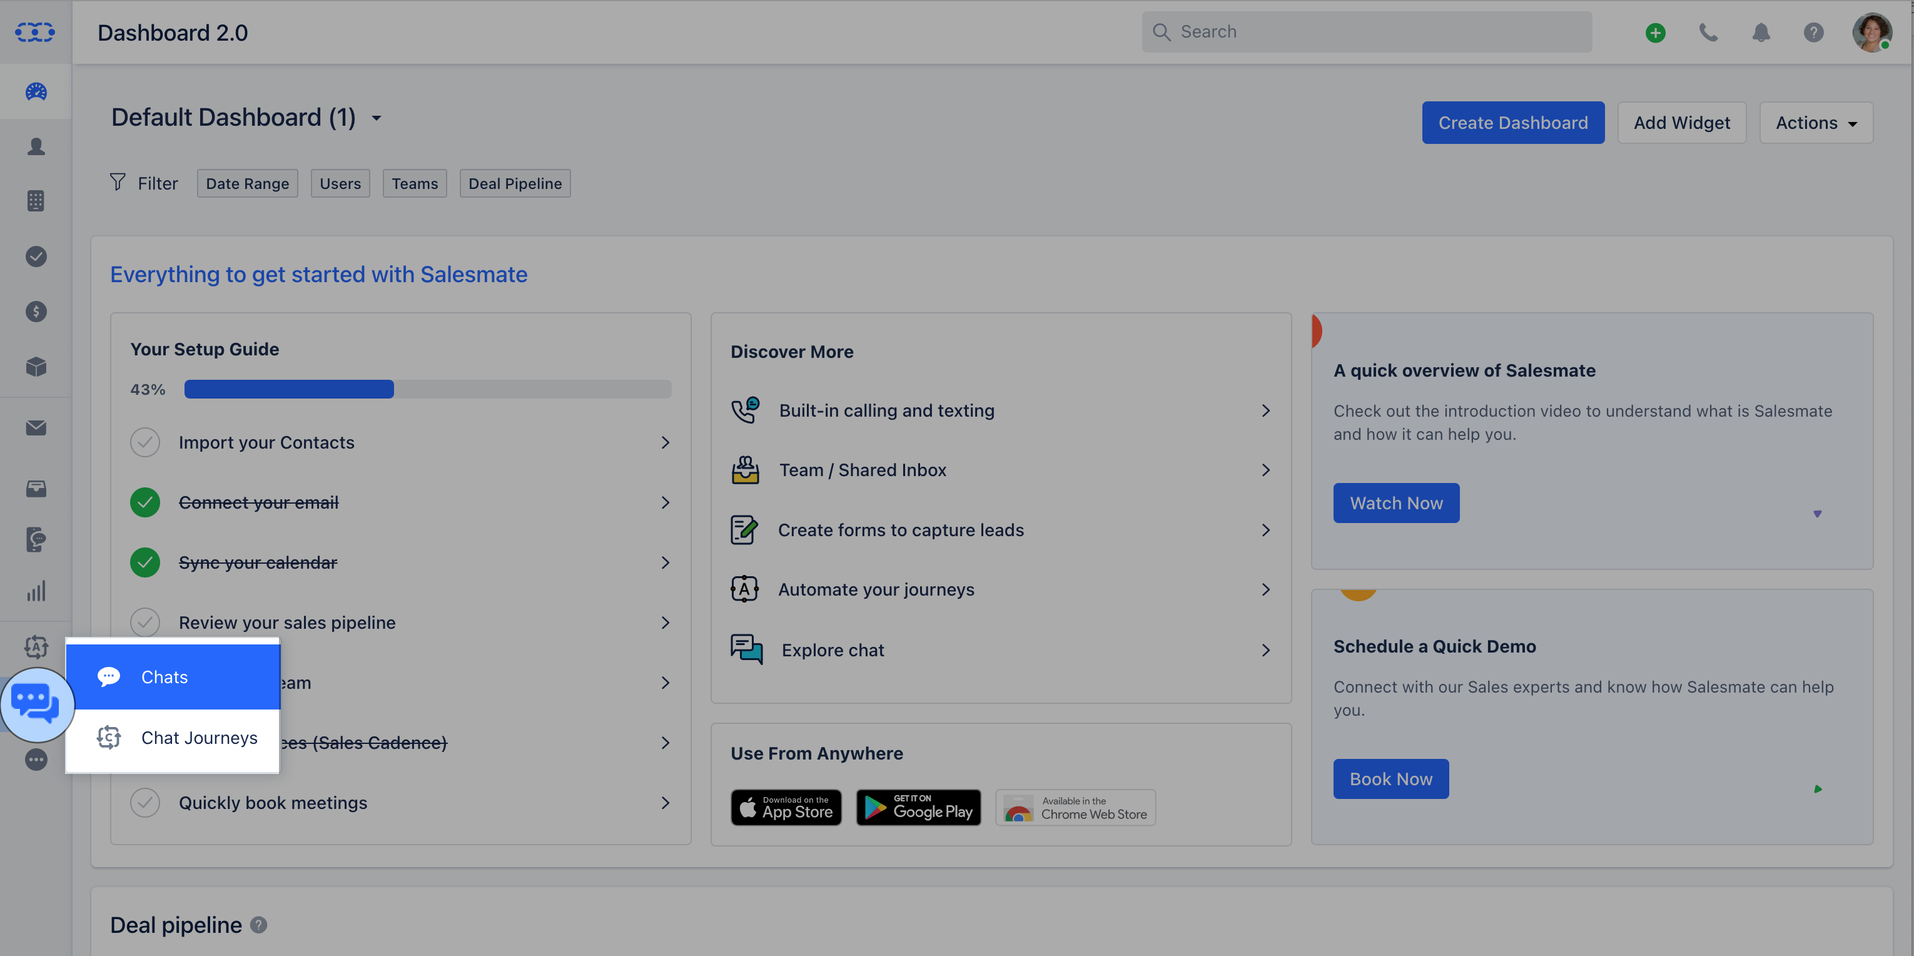Open the Contacts person sidebar icon
1914x956 pixels.
[x=36, y=146]
